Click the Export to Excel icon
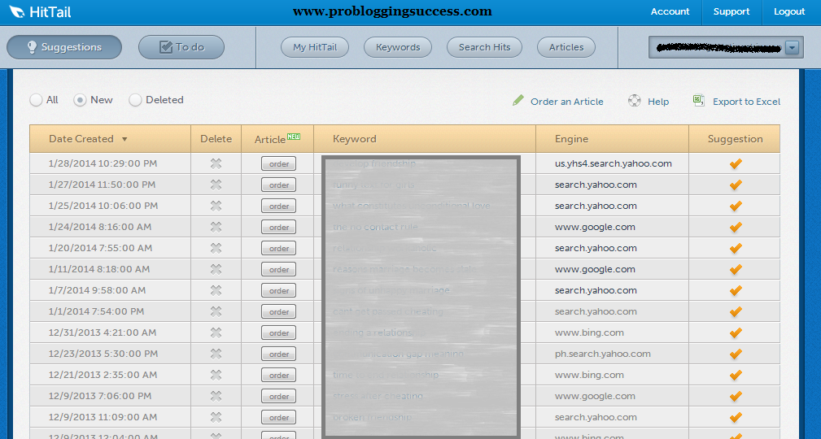This screenshot has width=821, height=439. pos(698,101)
